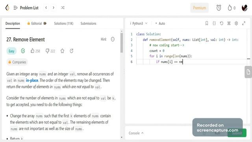Open the notes page icon on right edge
This screenshot has width=252, height=142.
pos(248,72)
